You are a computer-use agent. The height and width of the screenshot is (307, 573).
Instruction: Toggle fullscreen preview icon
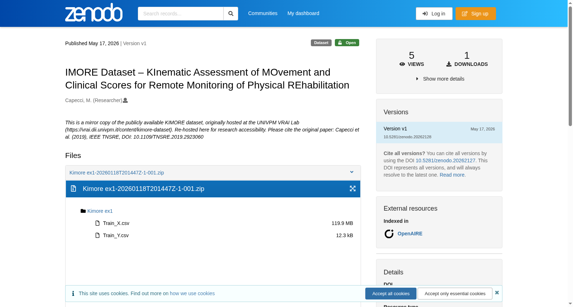point(353,188)
